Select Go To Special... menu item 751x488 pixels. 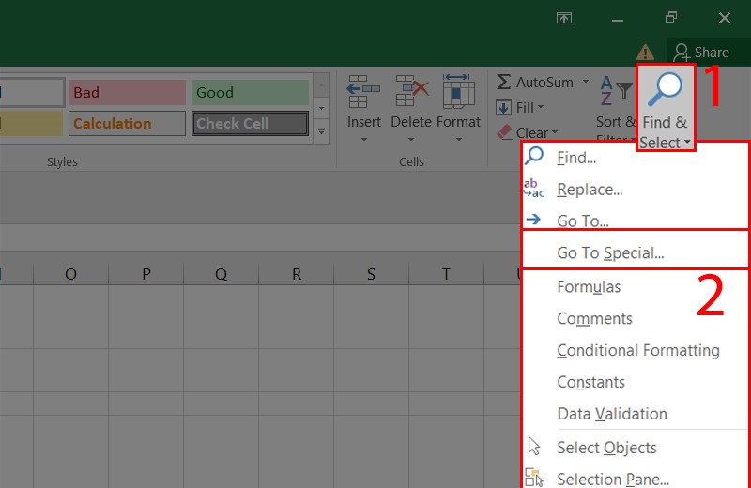coord(610,252)
